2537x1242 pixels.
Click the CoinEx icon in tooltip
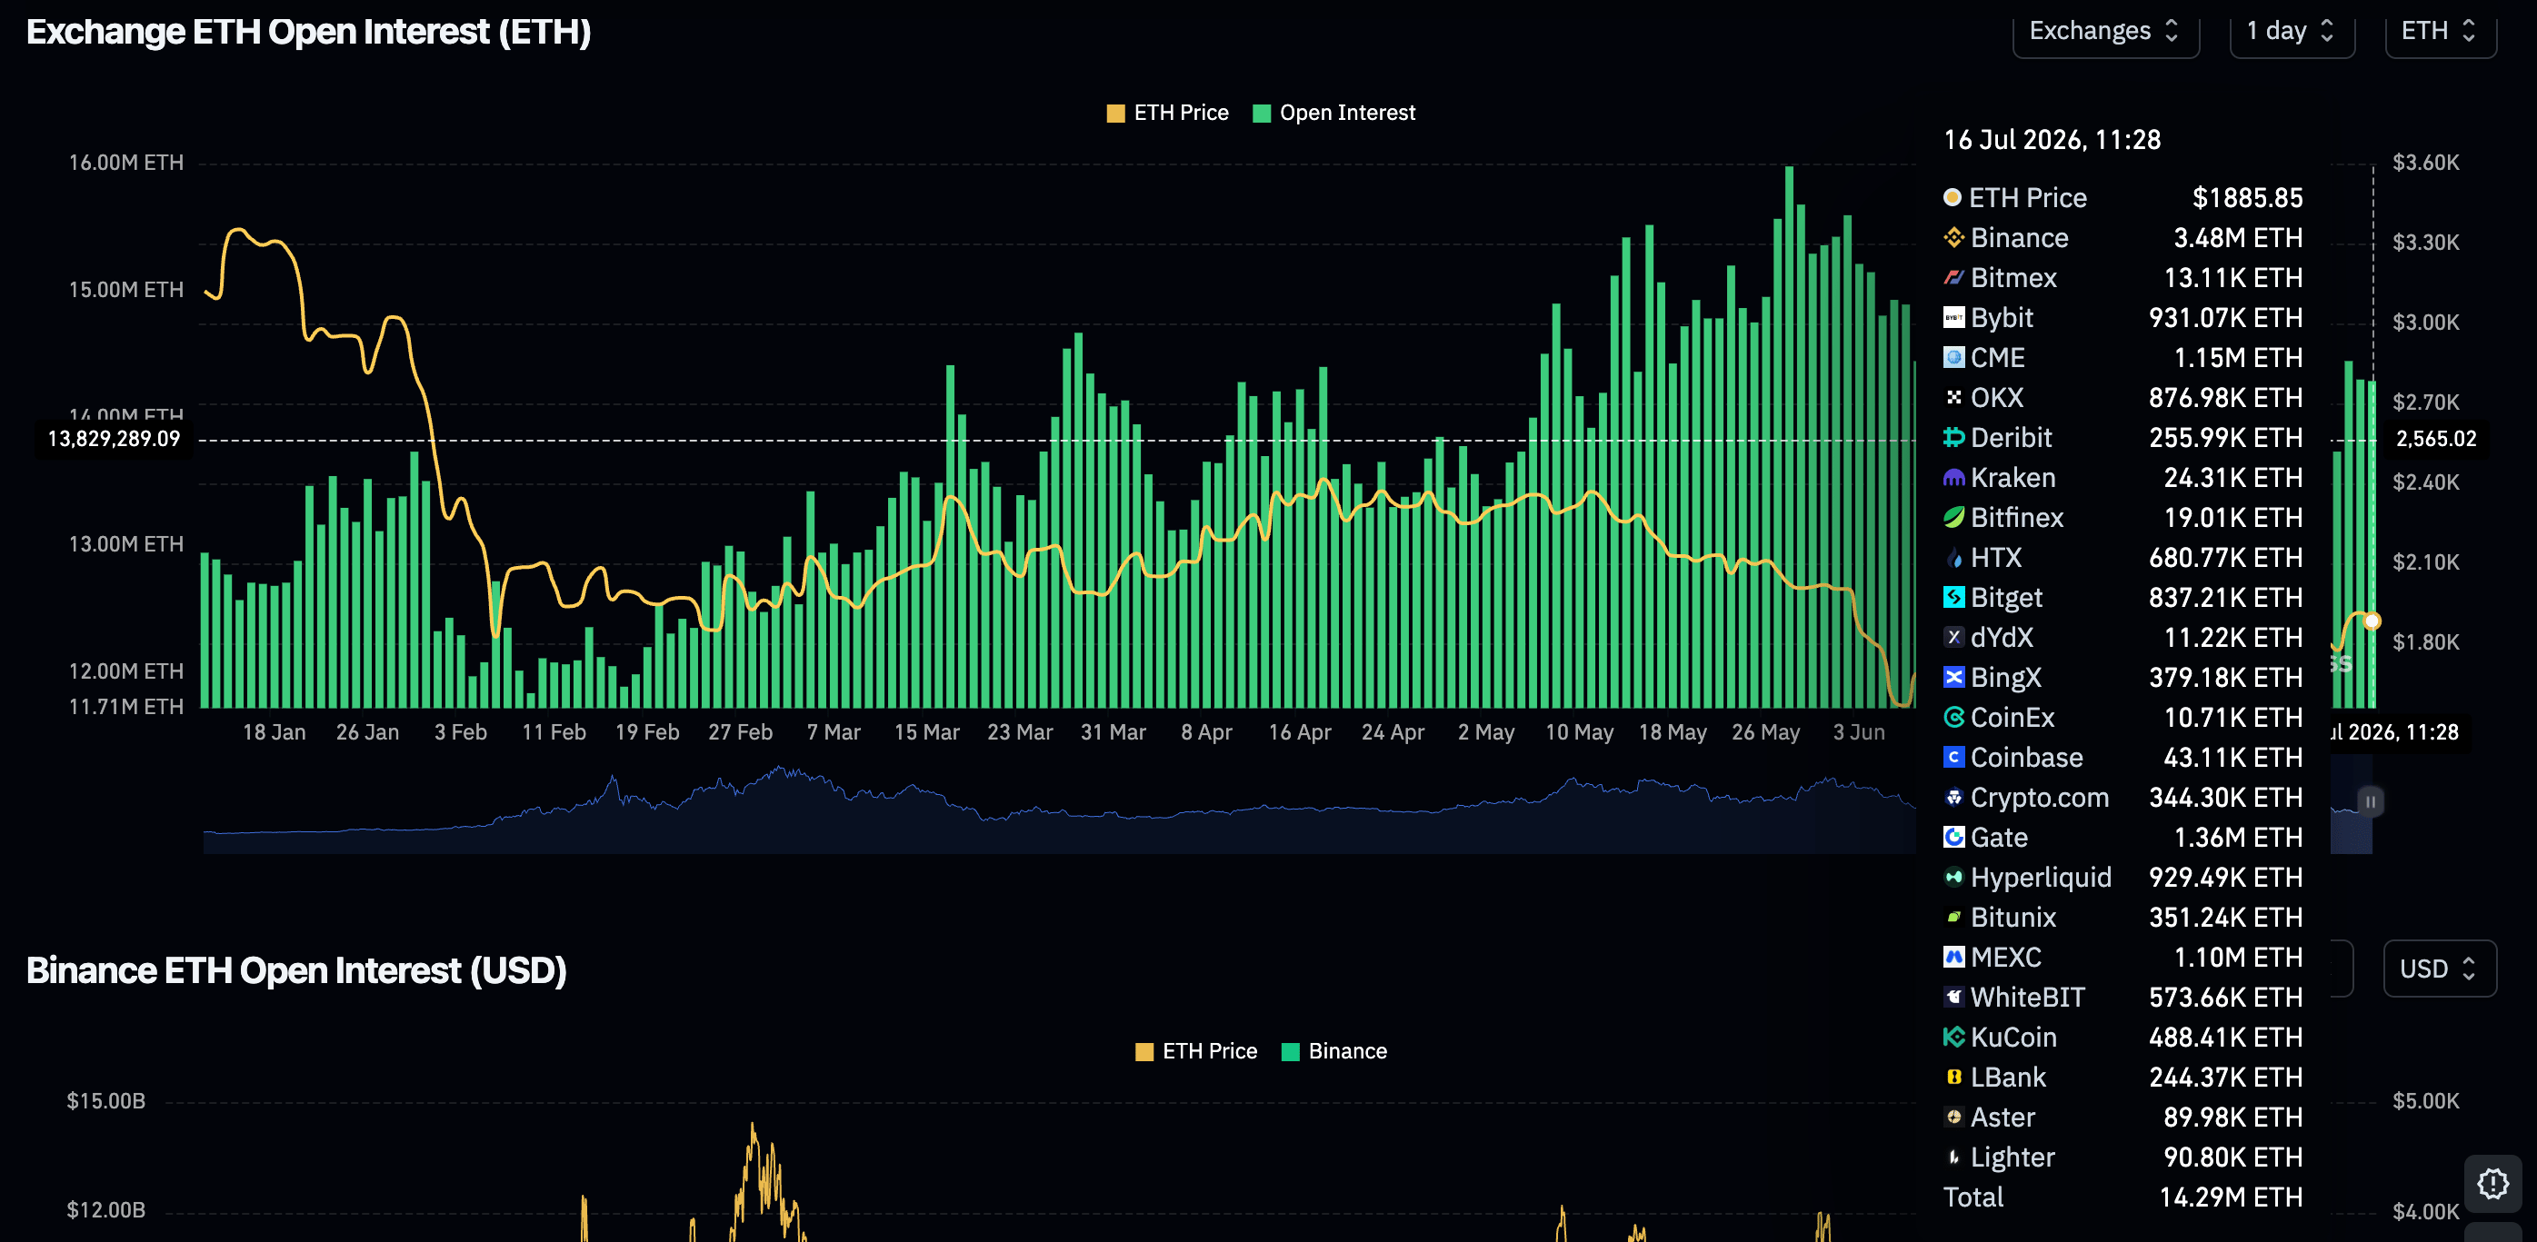tap(1953, 718)
